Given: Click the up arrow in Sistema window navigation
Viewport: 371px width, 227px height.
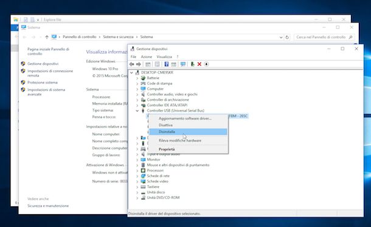Looking at the screenshot, I should 47,37.
